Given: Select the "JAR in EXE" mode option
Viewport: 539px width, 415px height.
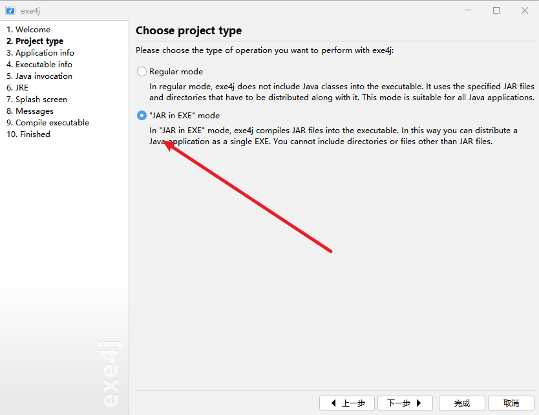Looking at the screenshot, I should [142, 116].
